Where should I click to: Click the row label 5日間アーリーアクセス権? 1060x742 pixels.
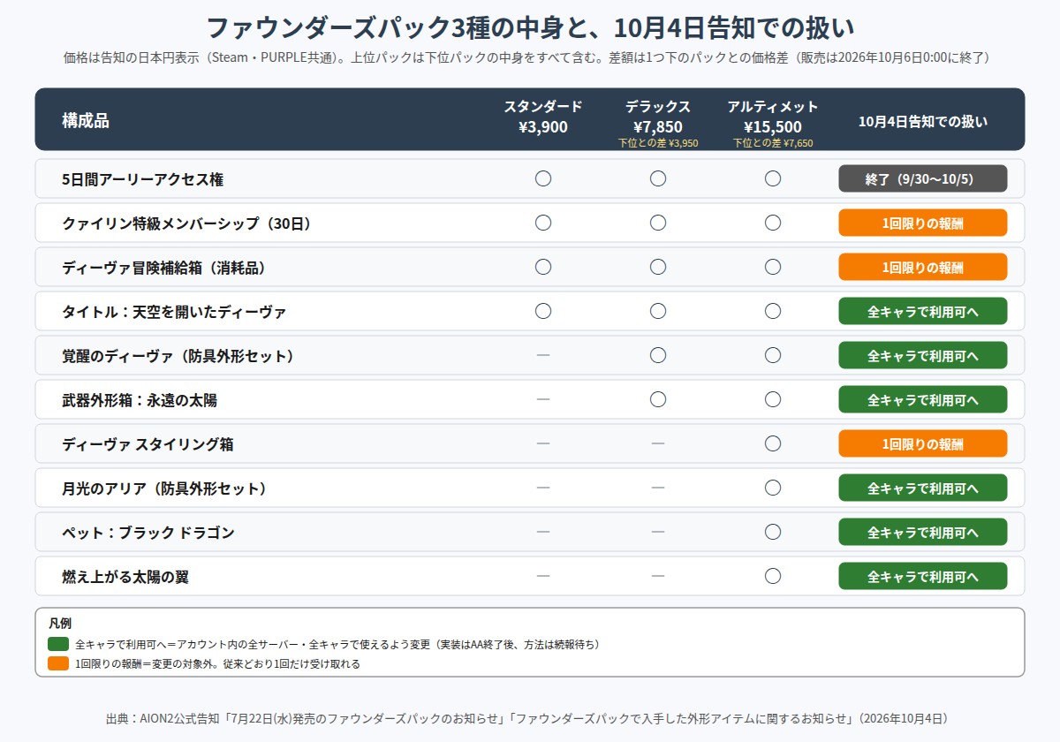tap(142, 179)
